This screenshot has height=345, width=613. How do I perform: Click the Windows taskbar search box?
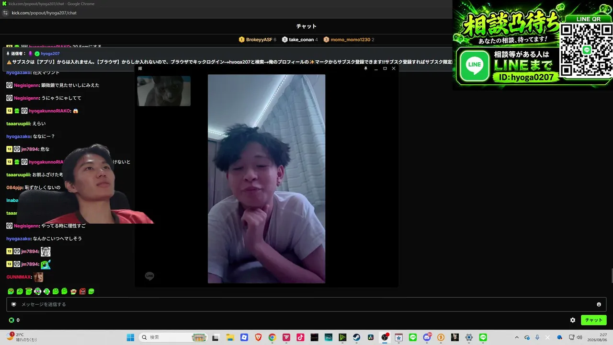point(173,337)
